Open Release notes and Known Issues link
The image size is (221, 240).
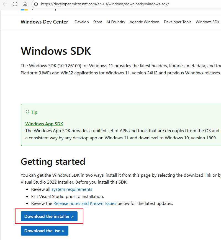coord(85,204)
